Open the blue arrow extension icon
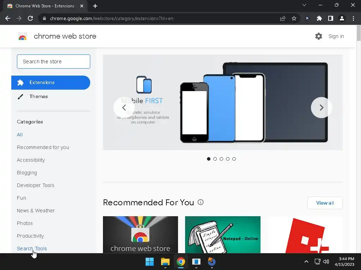This screenshot has height=270, width=361. coord(307,18)
